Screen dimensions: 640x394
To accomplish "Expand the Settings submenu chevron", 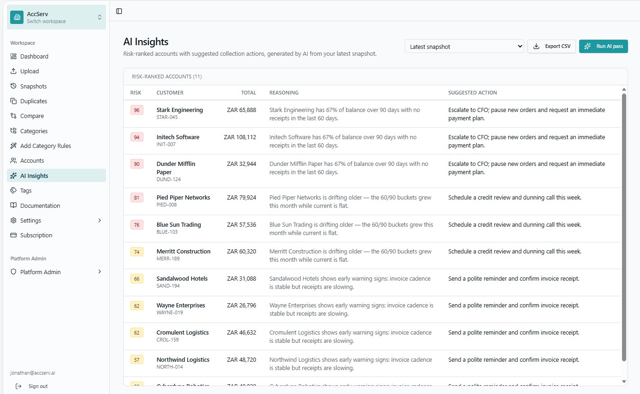I will coord(100,220).
